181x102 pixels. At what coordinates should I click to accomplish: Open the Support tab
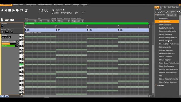pyautogui.click(x=84, y=5)
